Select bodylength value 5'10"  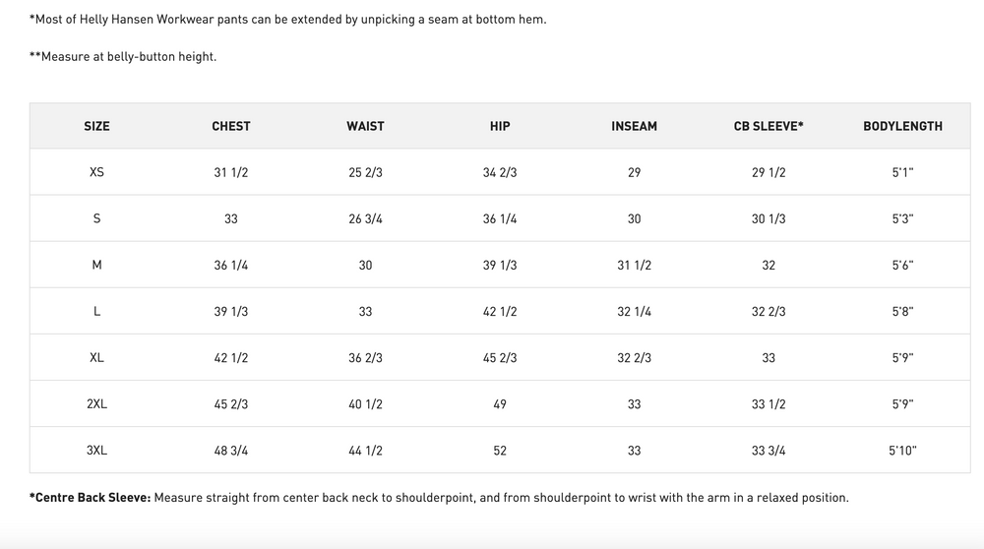[x=902, y=451]
